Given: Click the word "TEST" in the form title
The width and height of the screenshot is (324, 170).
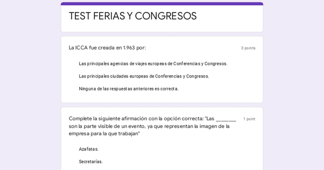Looking at the screenshot, I should pos(79,16).
